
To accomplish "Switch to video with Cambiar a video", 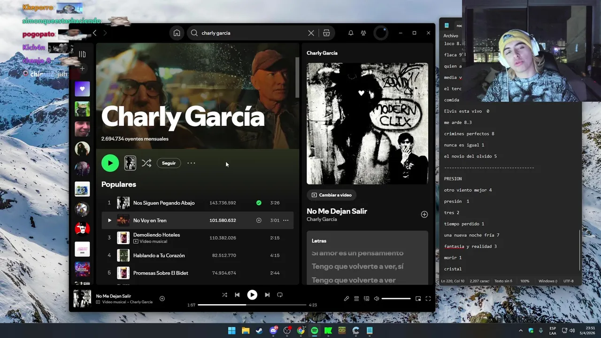I will point(331,195).
